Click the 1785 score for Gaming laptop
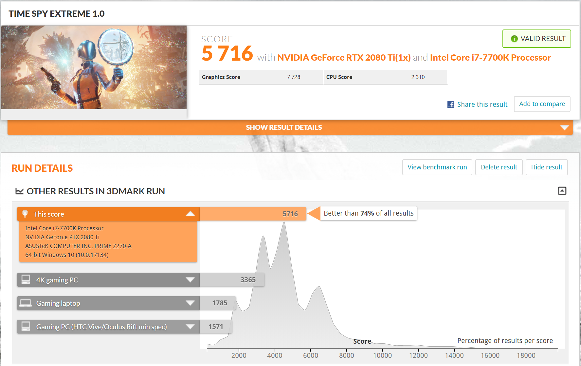The height and width of the screenshot is (366, 581). [x=220, y=303]
